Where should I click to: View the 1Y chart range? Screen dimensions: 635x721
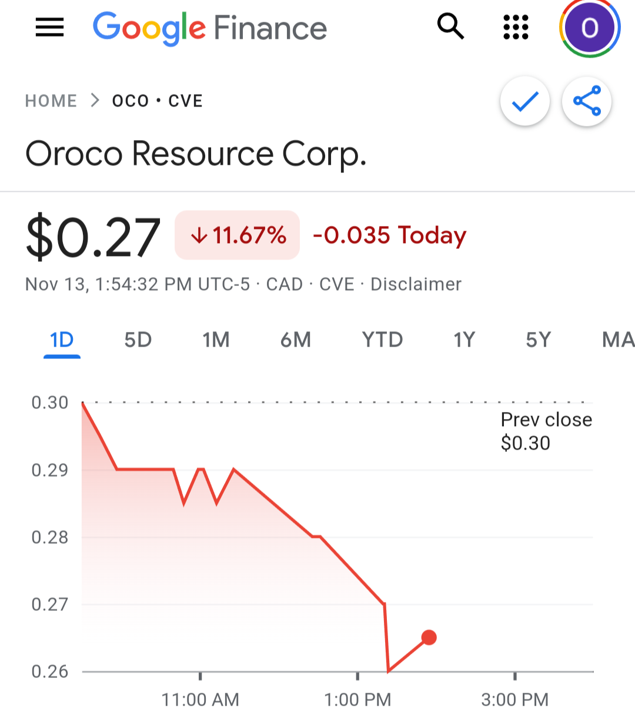click(464, 340)
